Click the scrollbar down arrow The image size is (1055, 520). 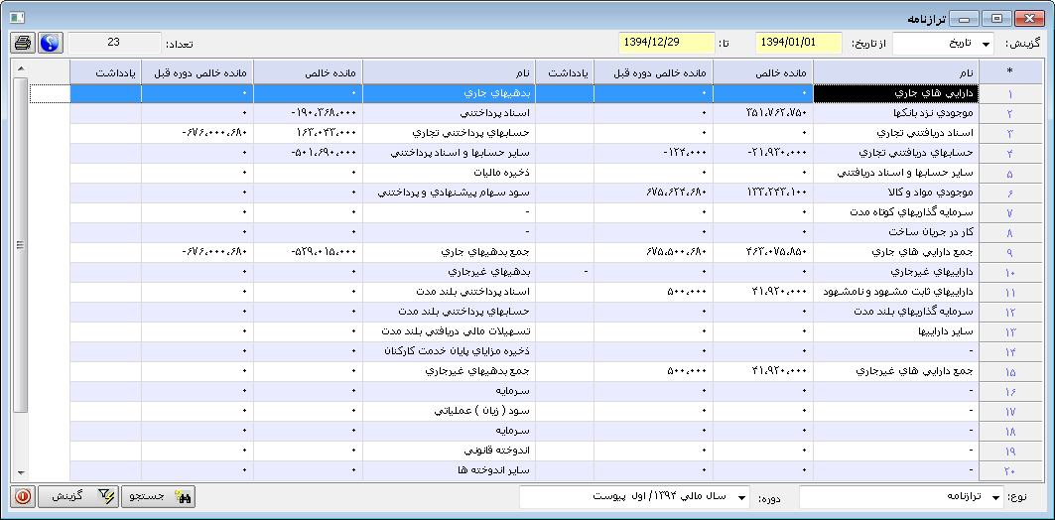(x=20, y=472)
